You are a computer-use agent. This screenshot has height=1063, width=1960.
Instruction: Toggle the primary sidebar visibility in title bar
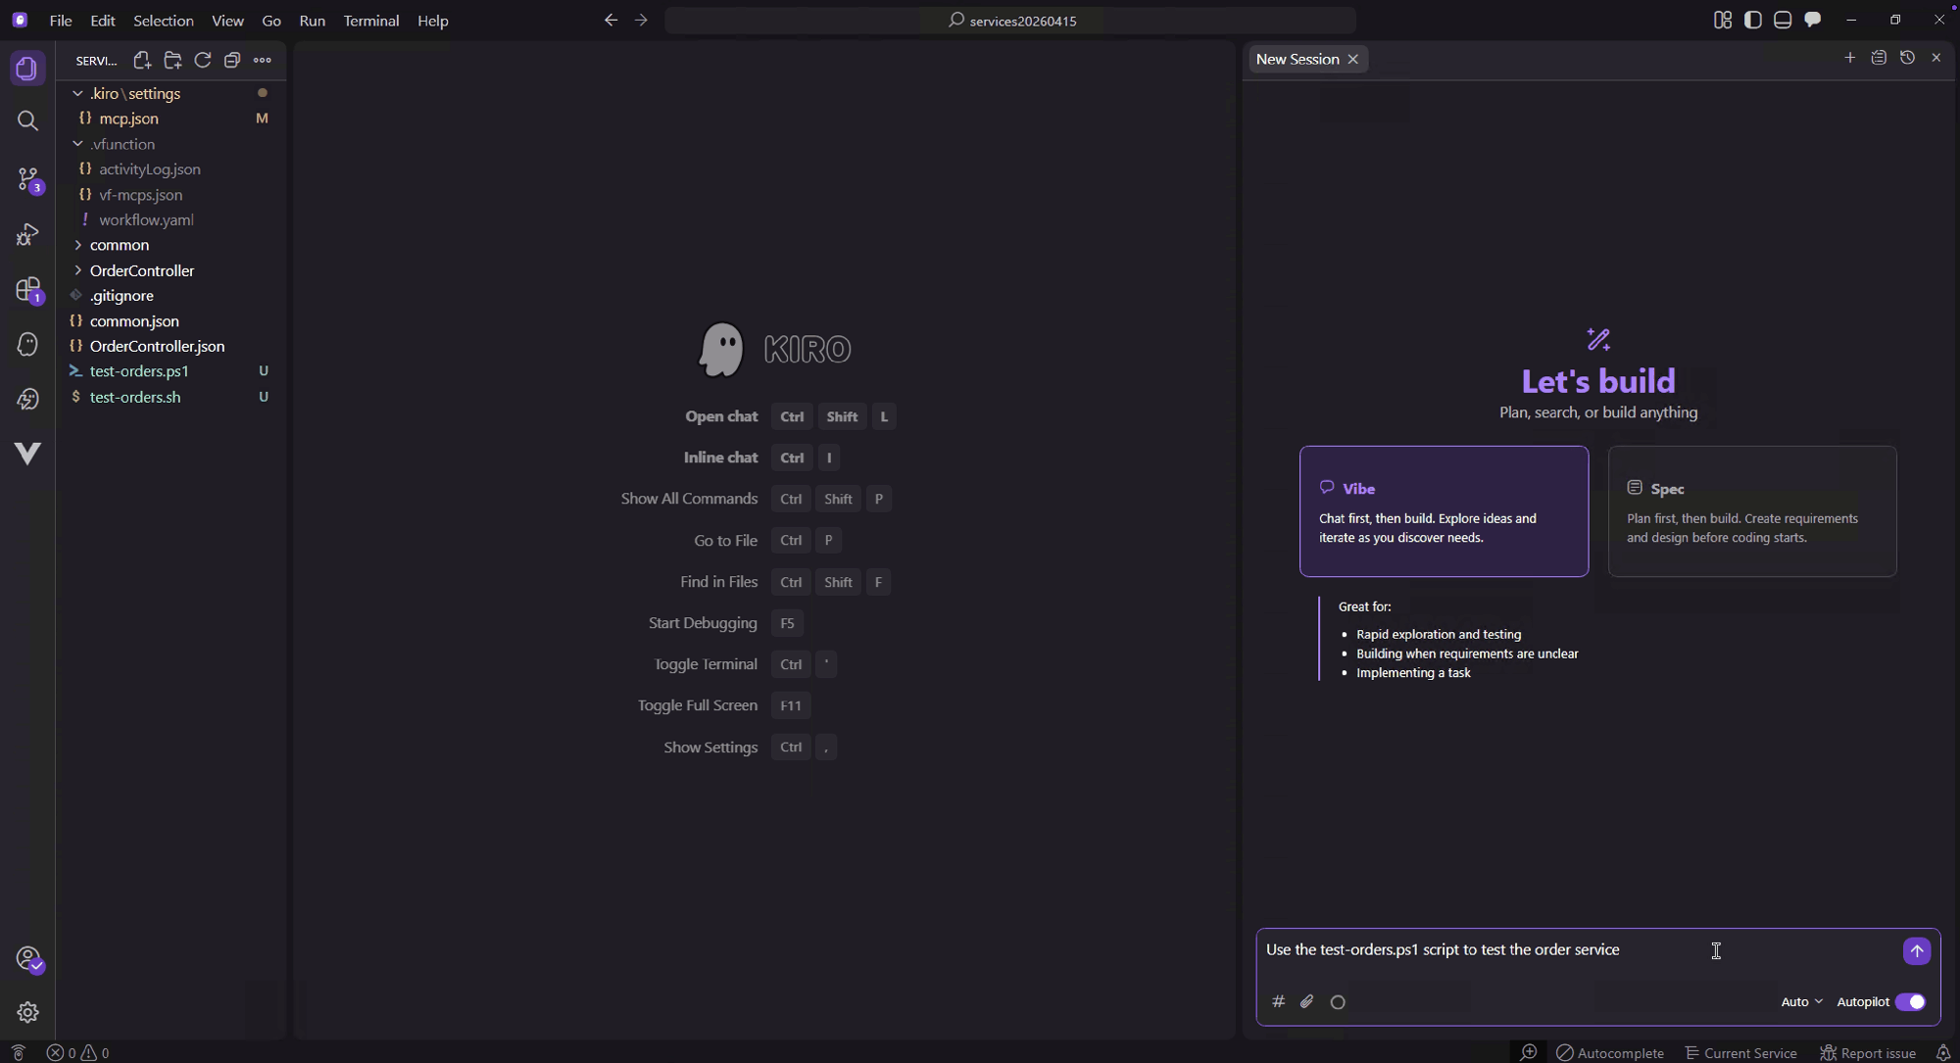pos(1753,20)
